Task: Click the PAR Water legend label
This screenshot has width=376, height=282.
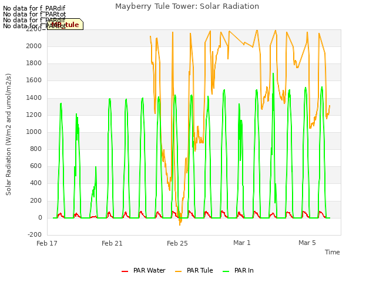Action: click(x=149, y=270)
